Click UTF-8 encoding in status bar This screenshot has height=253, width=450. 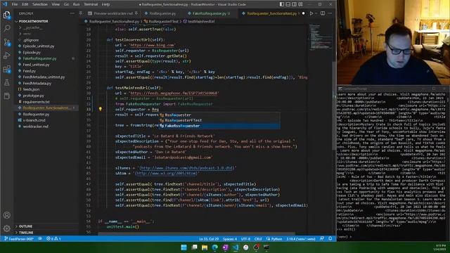246,239
